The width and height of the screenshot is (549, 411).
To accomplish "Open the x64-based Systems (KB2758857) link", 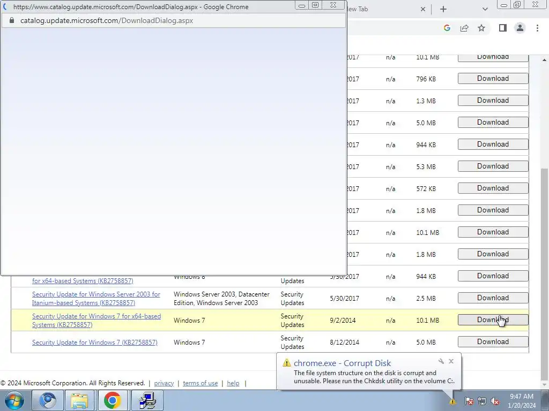I will (x=83, y=280).
